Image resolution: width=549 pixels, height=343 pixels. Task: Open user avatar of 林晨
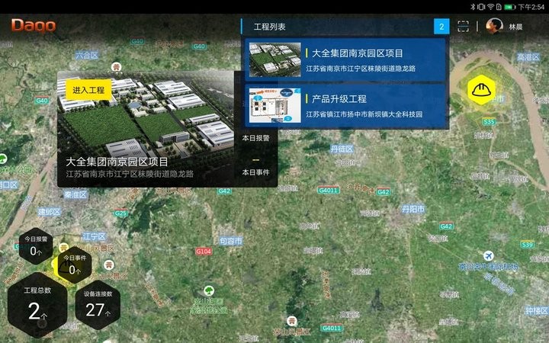coord(494,26)
